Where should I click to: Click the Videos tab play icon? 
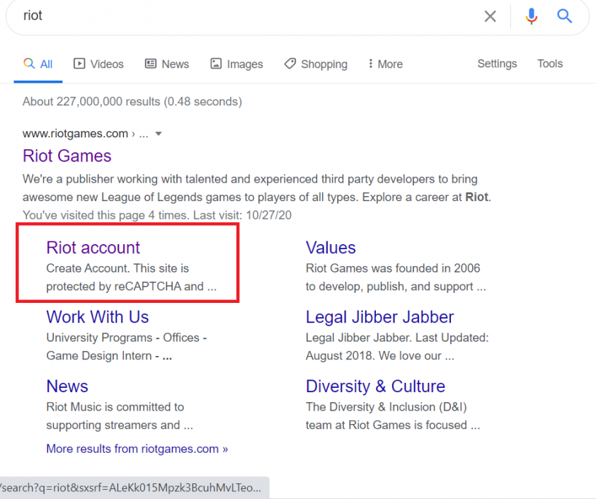[x=79, y=64]
